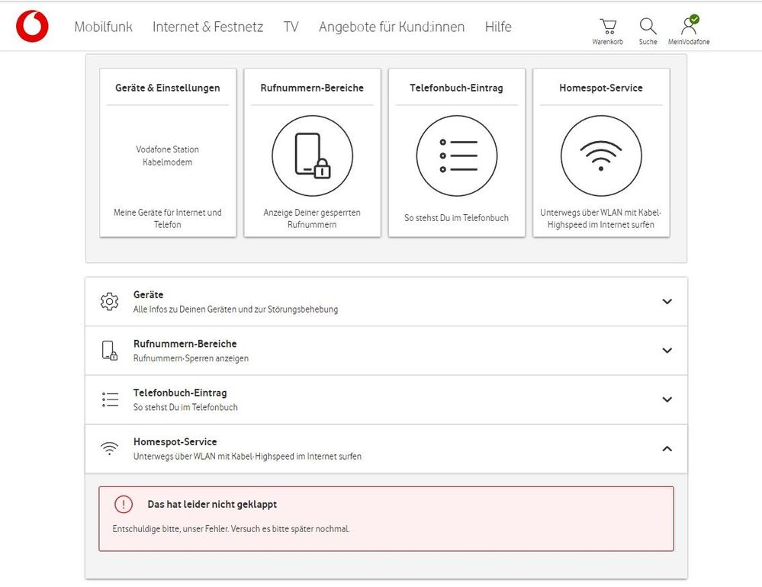The height and width of the screenshot is (587, 762).
Task: Select the Telefonbuch-Eintrag accordion title
Action: point(180,393)
